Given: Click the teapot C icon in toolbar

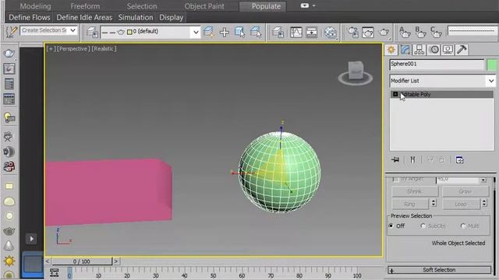Looking at the screenshot, I should 436,32.
